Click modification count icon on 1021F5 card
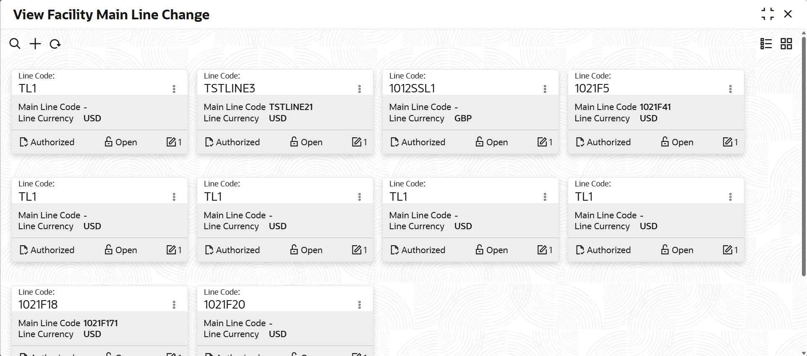The width and height of the screenshot is (807, 356). point(728,142)
